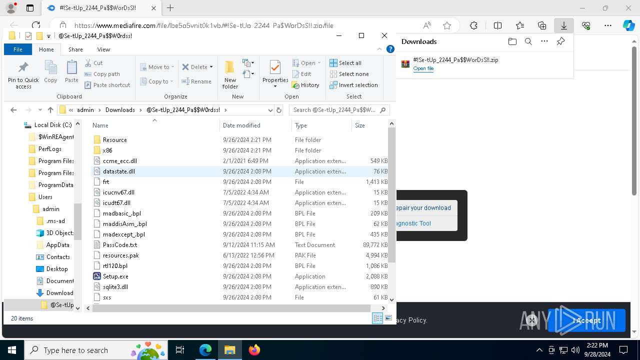Click the Properties ribbon icon

click(x=275, y=68)
